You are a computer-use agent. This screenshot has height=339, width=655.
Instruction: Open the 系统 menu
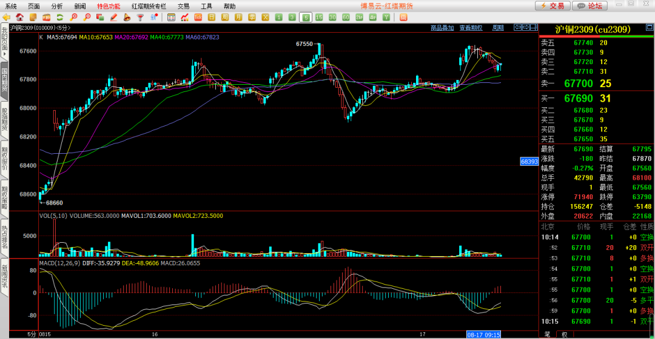11,6
